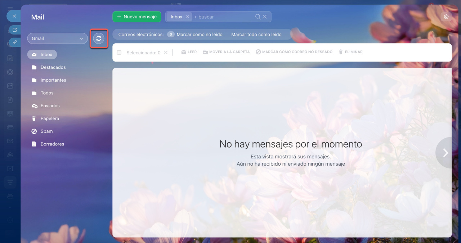Open mail settings gear icon
The height and width of the screenshot is (243, 461).
pyautogui.click(x=446, y=17)
